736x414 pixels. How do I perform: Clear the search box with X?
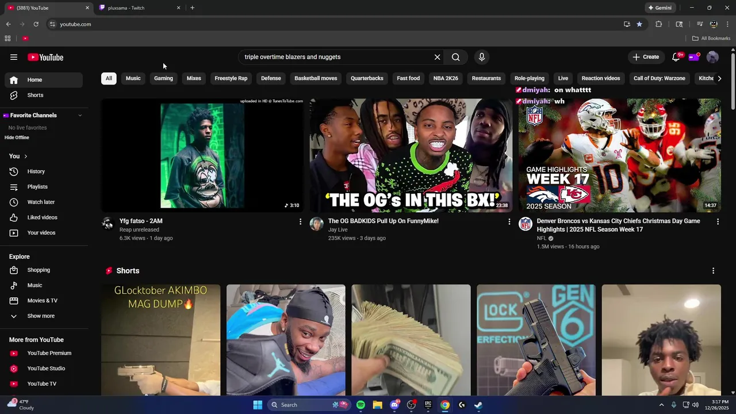click(x=437, y=57)
